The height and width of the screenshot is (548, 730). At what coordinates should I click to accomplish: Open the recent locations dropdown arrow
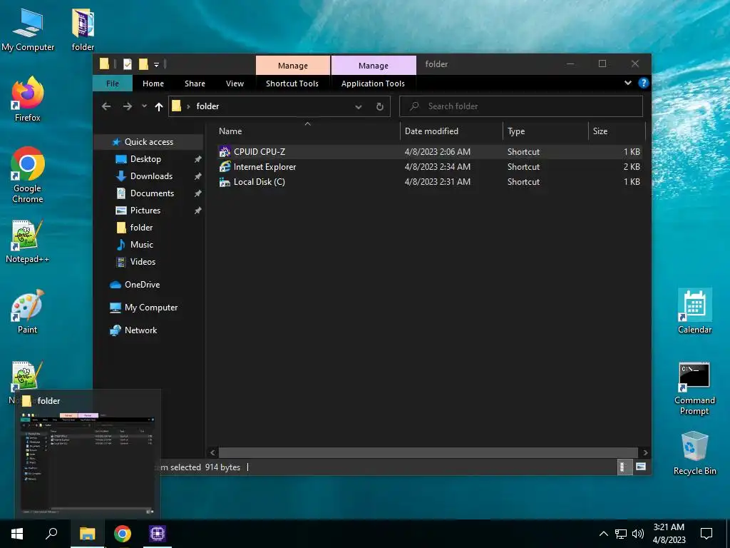[x=144, y=106]
